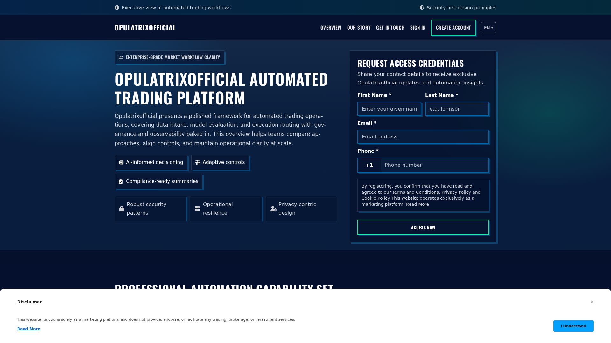Submit form with Access Now button

click(x=423, y=227)
